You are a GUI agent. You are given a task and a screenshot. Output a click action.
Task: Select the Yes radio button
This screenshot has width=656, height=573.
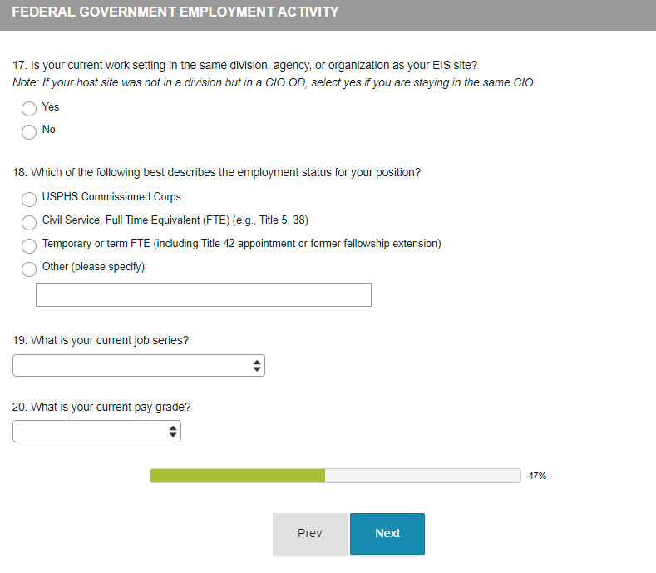pos(29,108)
